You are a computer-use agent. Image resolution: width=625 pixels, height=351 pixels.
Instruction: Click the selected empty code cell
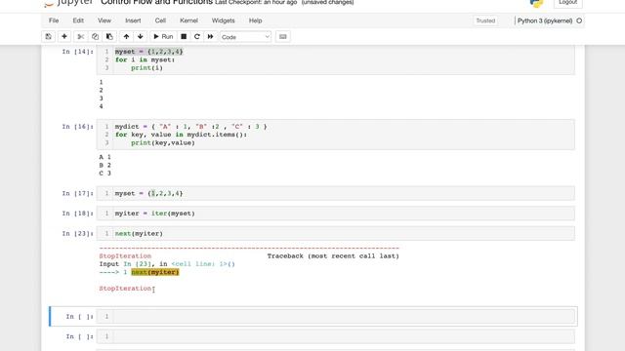click(336, 316)
